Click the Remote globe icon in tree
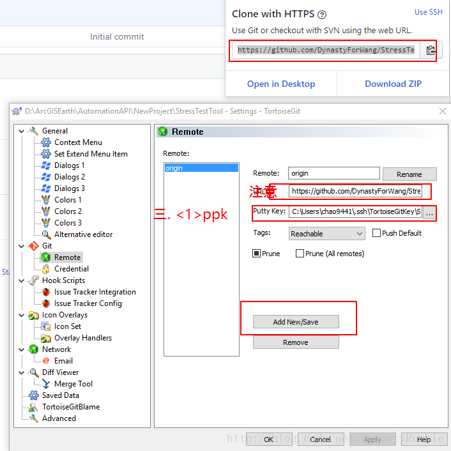This screenshot has width=451, height=451. [46, 257]
